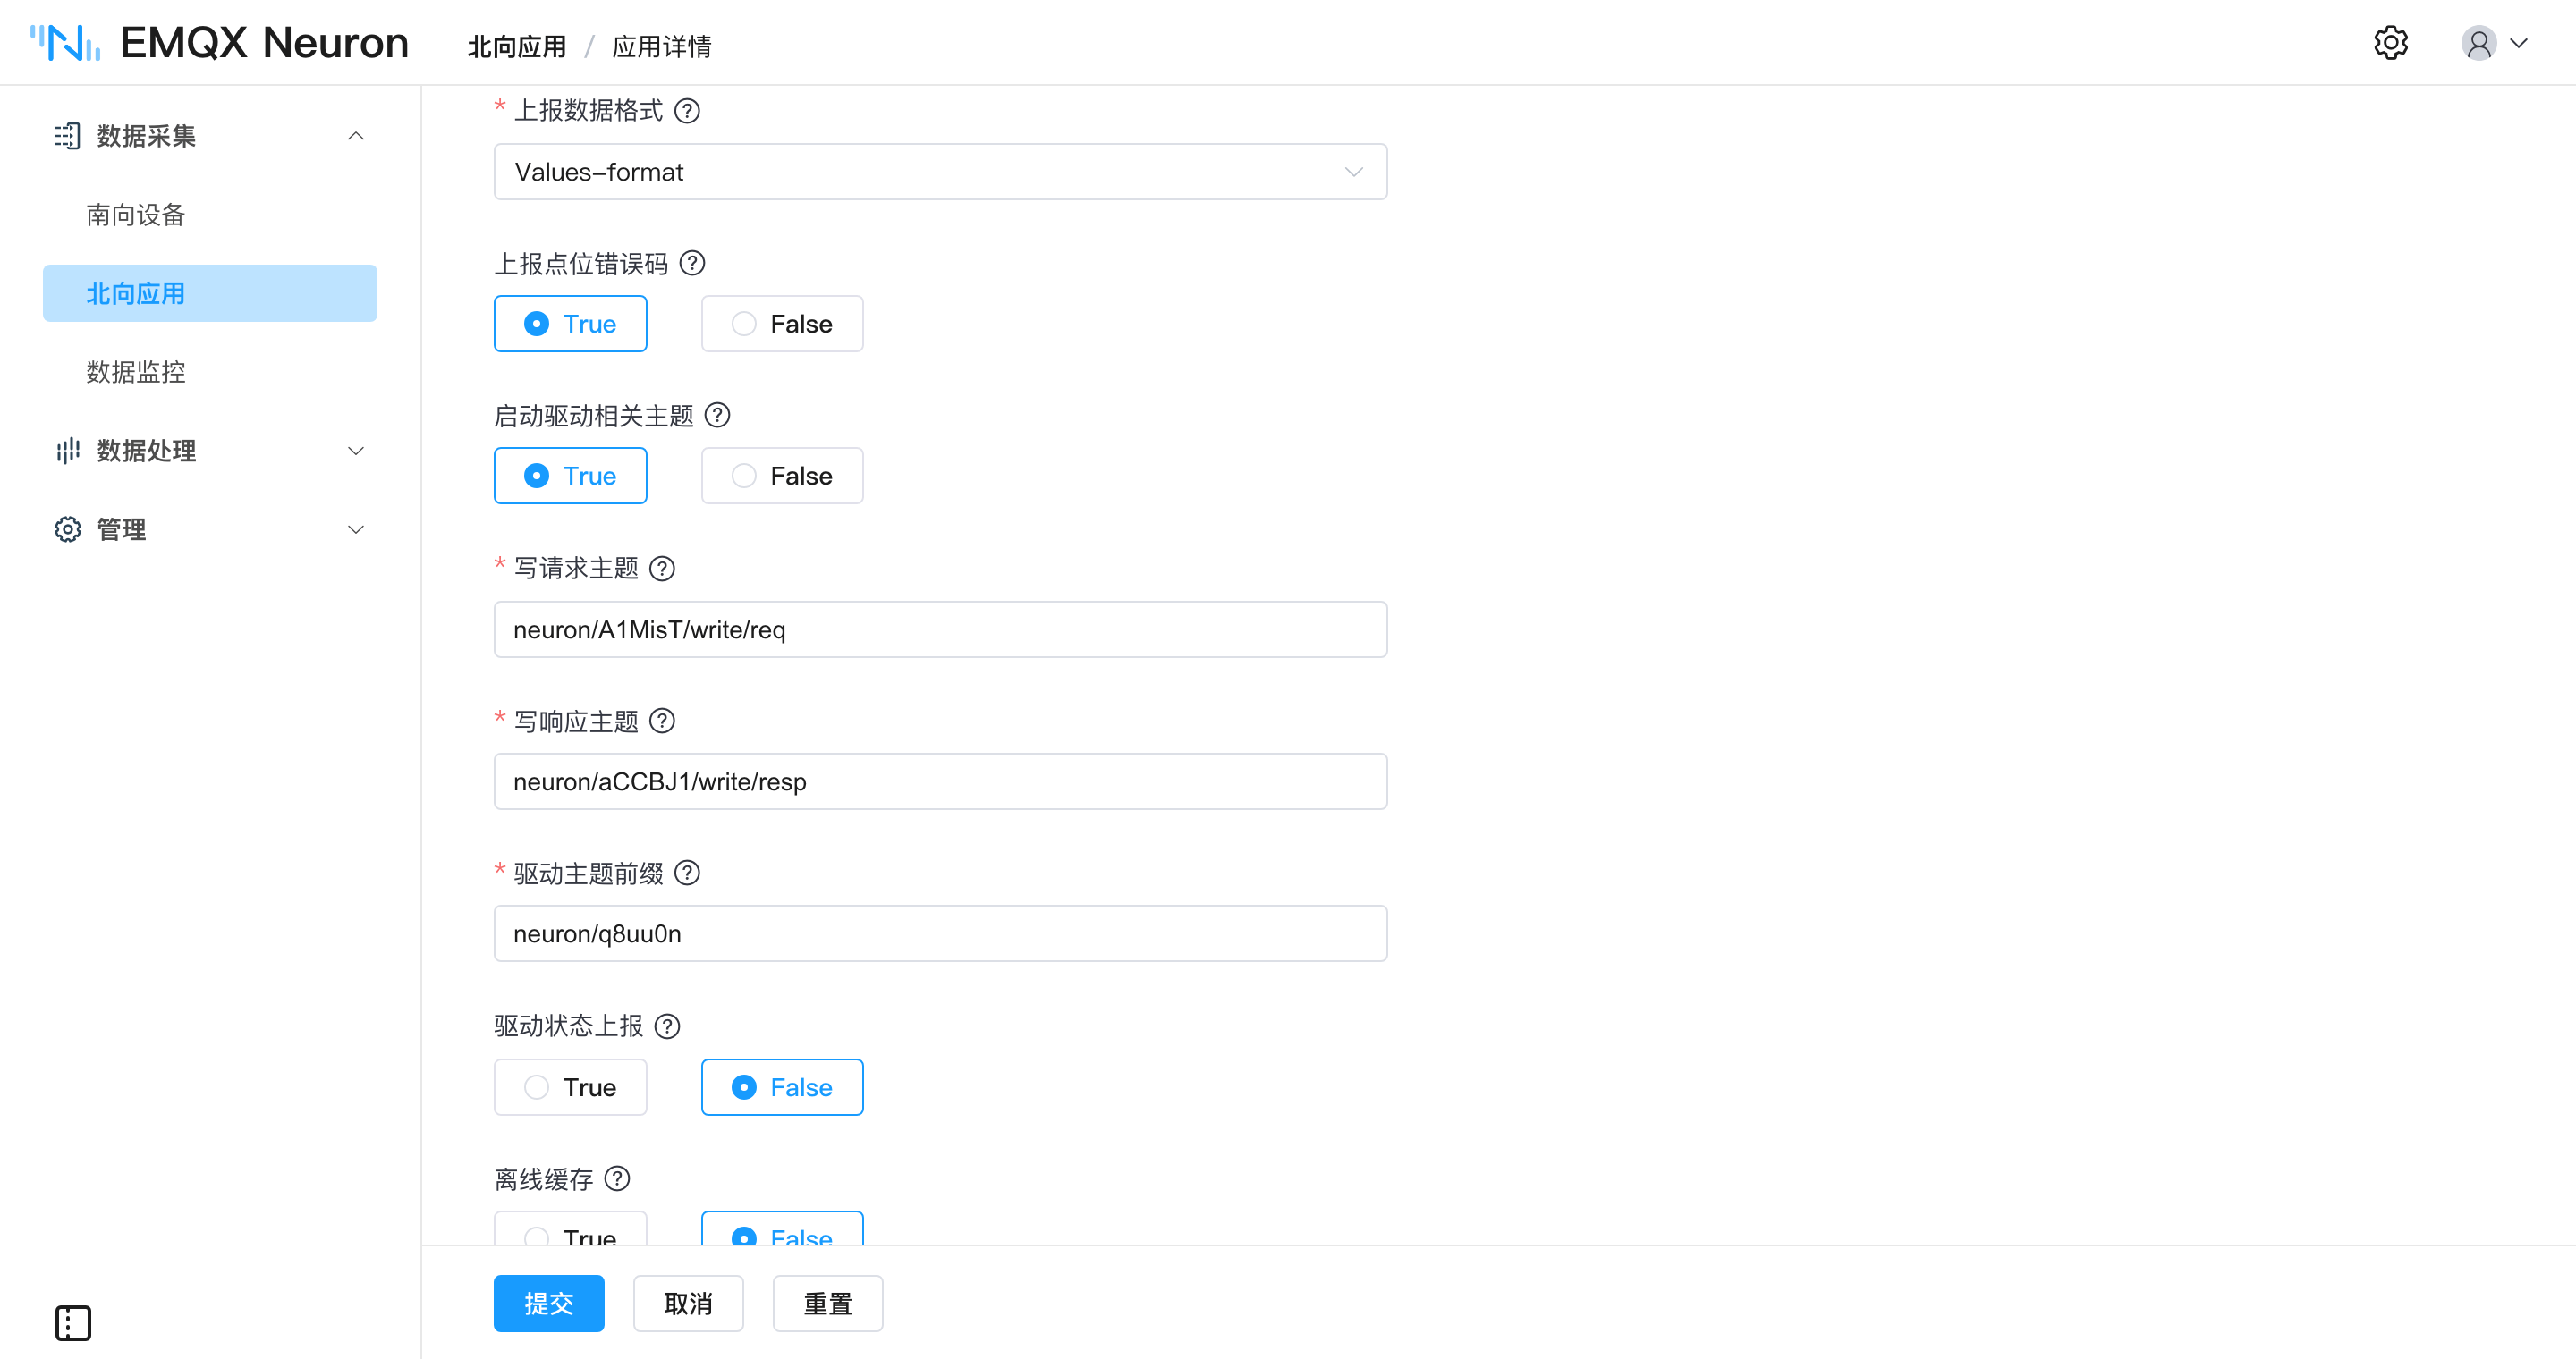Select True for 驱动状态上报
Image resolution: width=2576 pixels, height=1359 pixels.
click(x=570, y=1087)
